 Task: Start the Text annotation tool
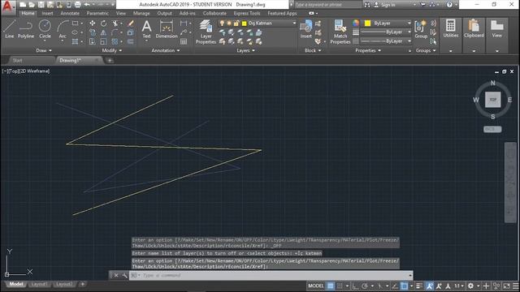(x=146, y=29)
